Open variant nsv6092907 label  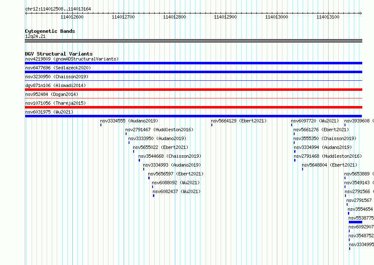tap(361, 227)
